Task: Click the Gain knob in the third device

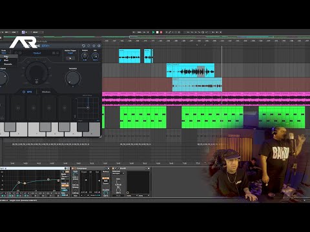Action: 118,182
